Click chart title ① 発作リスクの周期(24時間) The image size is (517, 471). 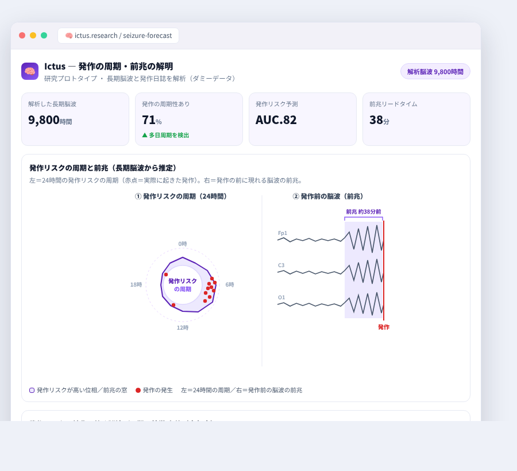pyautogui.click(x=181, y=196)
